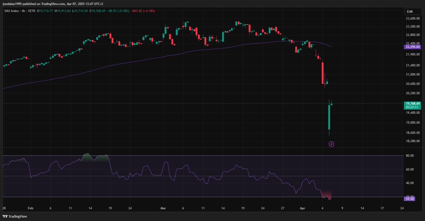Click the -863.02 (-4.18%) change value

click(143, 11)
